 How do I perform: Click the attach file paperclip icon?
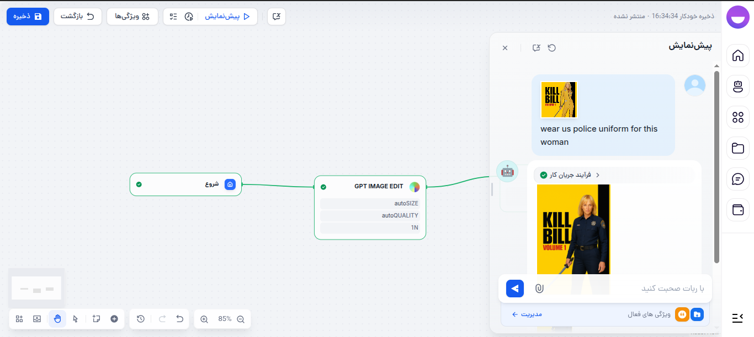coord(539,289)
